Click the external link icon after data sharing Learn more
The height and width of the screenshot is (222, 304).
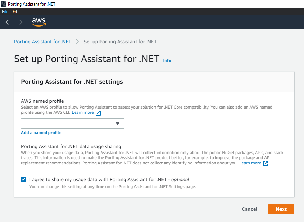click(x=265, y=163)
